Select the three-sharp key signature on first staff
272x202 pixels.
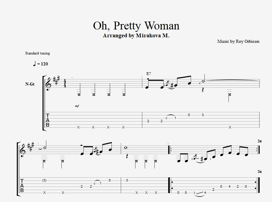[57, 82]
